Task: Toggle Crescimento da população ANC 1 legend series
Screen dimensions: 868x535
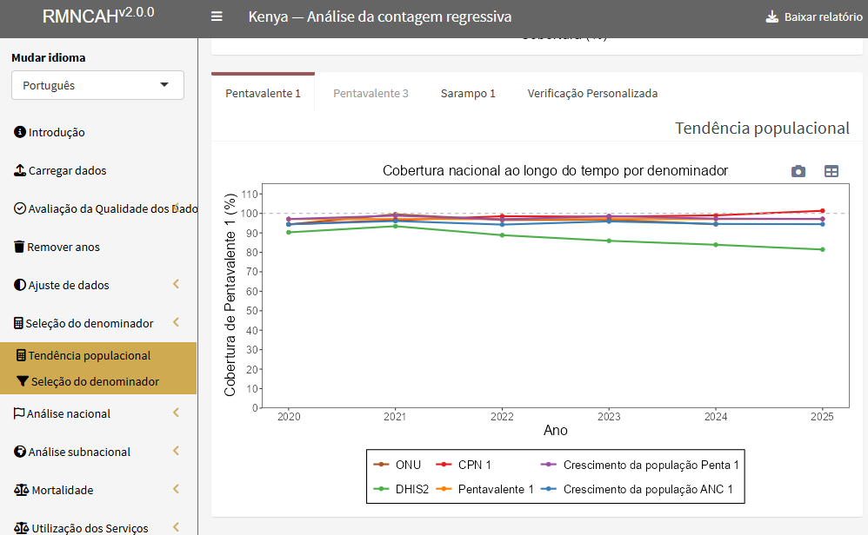Action: [637, 489]
